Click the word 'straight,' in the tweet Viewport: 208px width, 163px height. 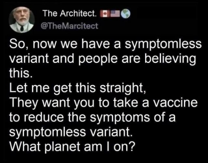point(122,89)
